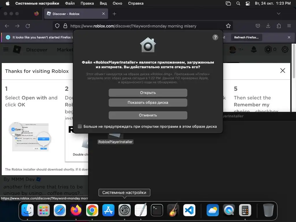
Task: Open the Roblox settings gear
Action: (x=285, y=49)
